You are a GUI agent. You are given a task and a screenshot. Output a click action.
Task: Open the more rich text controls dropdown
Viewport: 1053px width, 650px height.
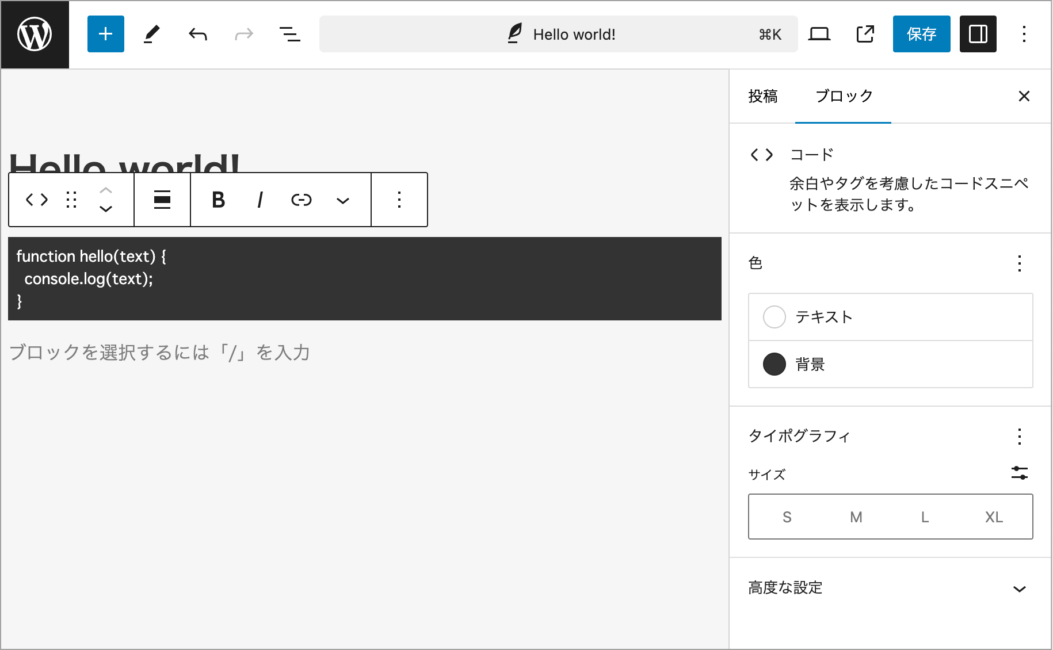[x=343, y=200]
